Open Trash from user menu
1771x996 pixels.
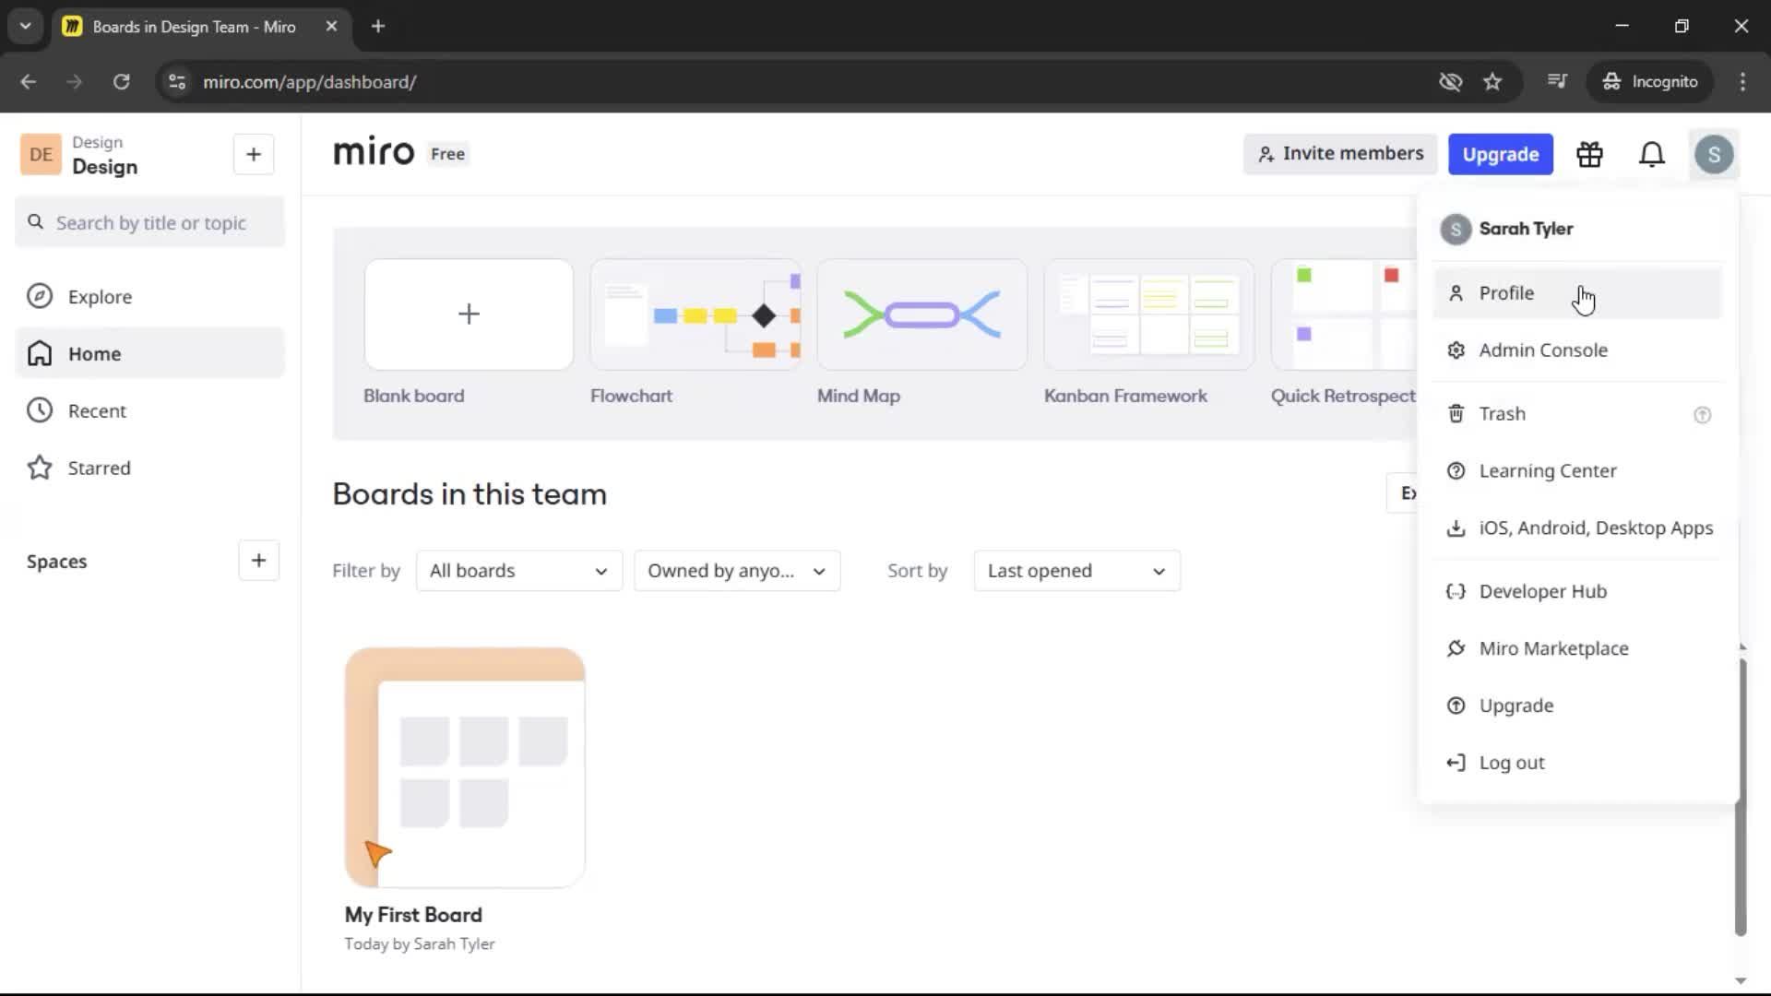(x=1577, y=414)
